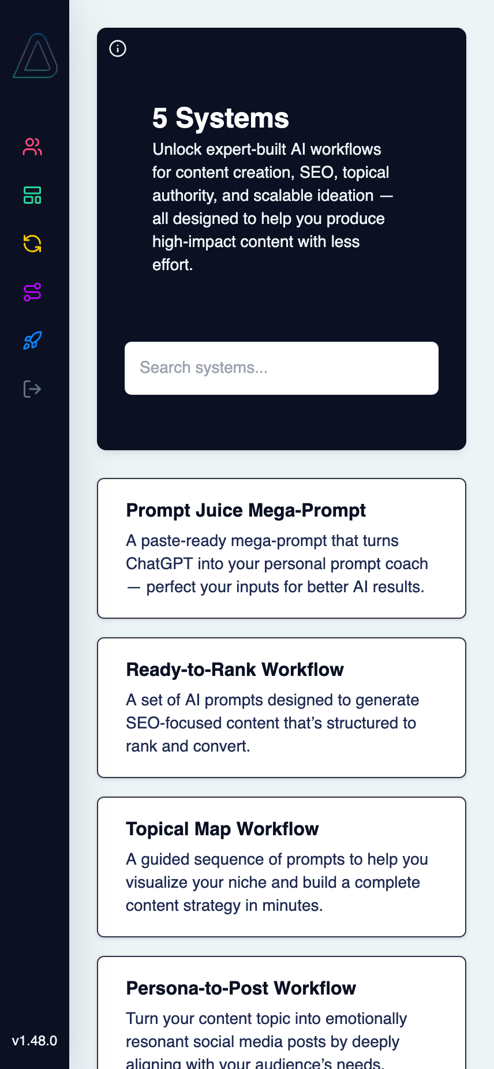The image size is (494, 1069).
Task: Select the Ready-to-Rank Workflow system
Action: 281,707
